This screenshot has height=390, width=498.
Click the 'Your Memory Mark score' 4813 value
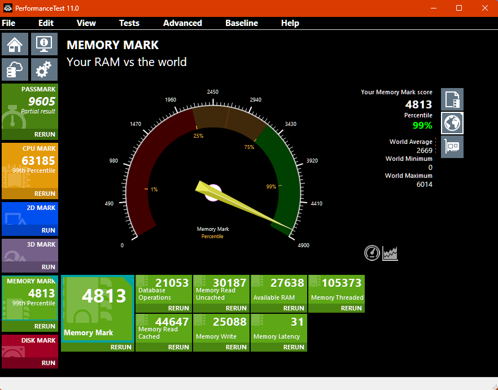(x=418, y=104)
